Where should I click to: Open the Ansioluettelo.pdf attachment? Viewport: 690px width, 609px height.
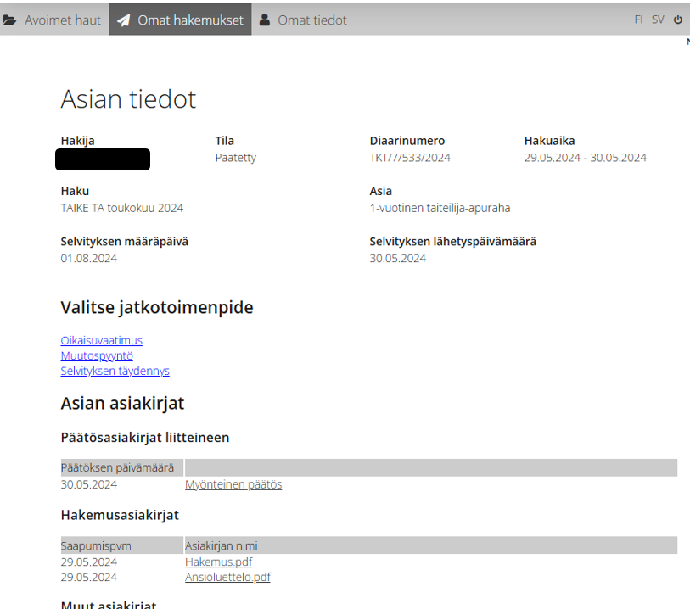point(227,577)
